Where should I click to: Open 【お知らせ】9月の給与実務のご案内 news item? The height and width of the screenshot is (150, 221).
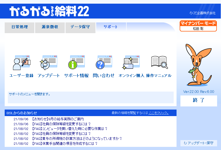[57, 119]
